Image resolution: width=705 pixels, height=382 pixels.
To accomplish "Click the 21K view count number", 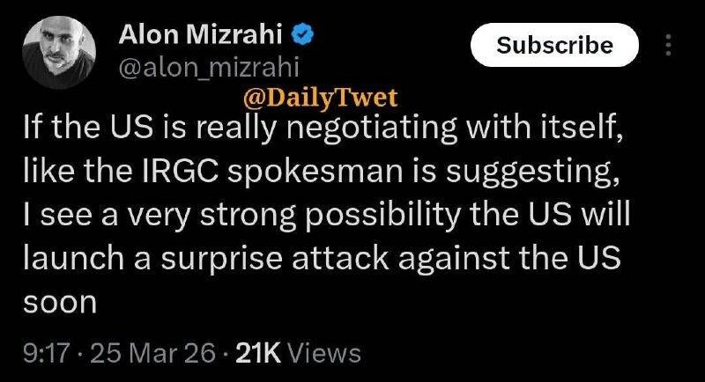I will 259,353.
